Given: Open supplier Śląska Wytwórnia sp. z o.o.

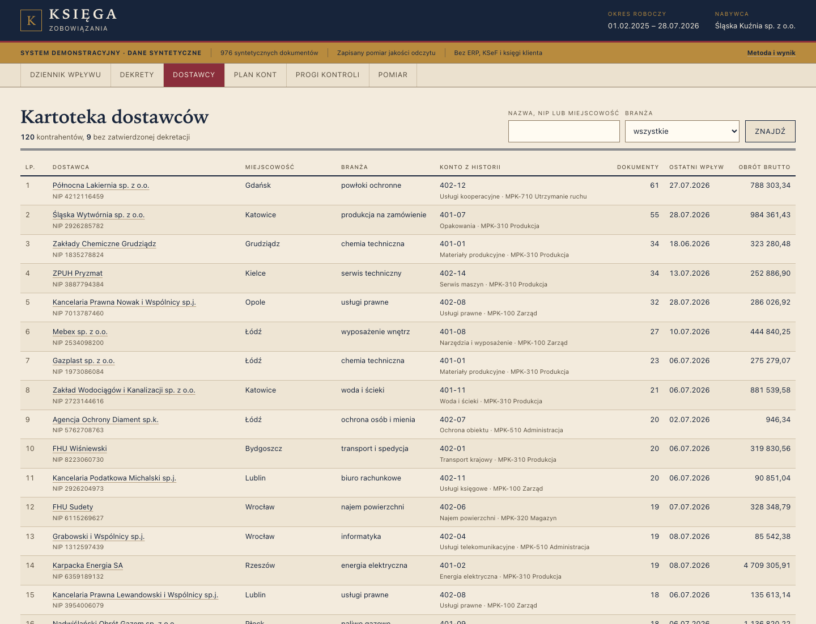Looking at the screenshot, I should [x=99, y=215].
